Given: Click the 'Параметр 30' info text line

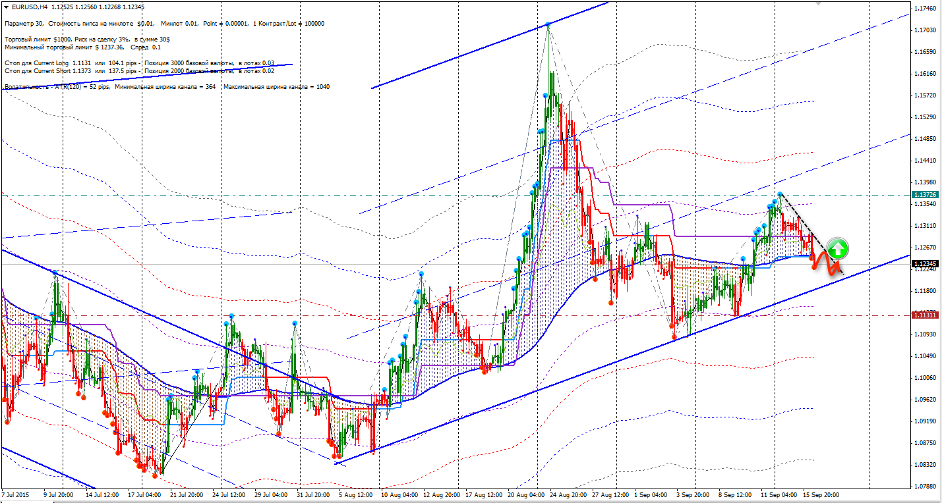Looking at the screenshot, I should pos(163,24).
